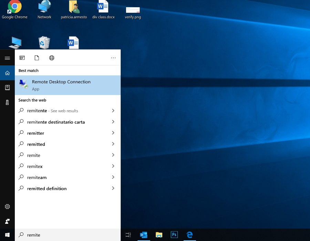Expand the remite suggestion arrow

(113, 155)
